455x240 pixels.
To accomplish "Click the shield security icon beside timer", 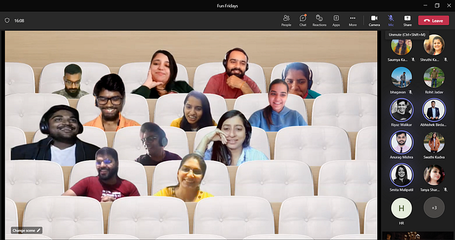I will [7, 21].
